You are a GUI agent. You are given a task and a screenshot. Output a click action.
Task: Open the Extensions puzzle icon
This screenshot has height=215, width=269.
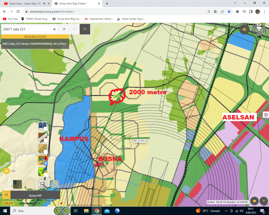[x=238, y=12]
